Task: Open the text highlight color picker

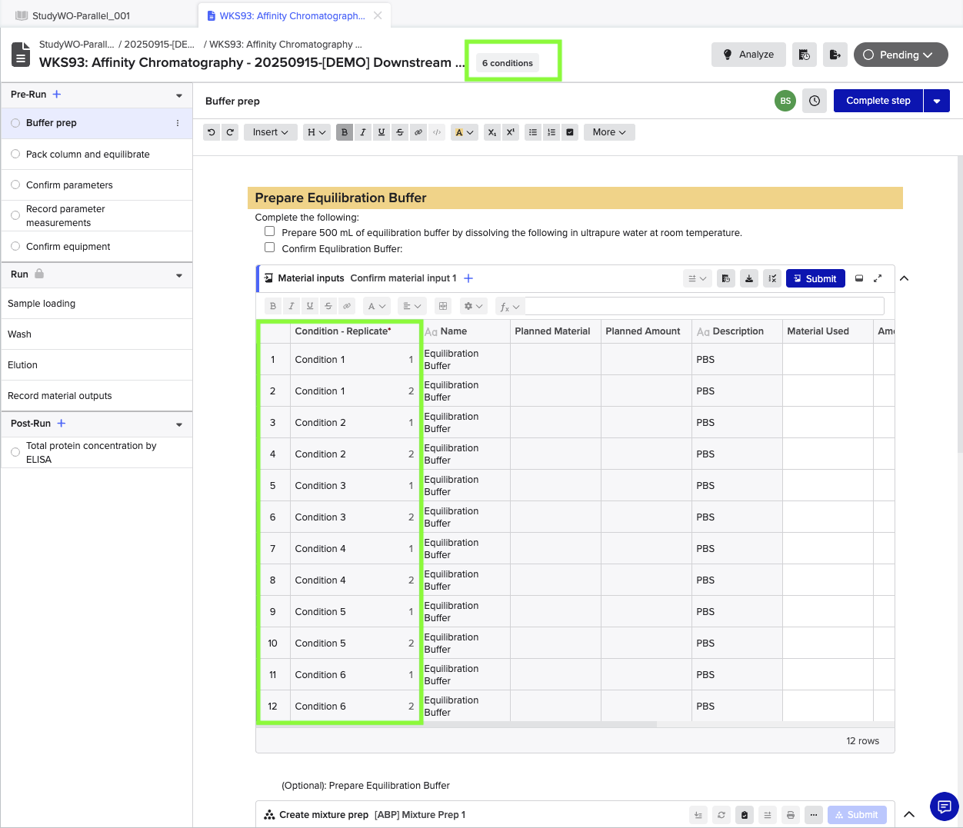Action: [464, 132]
